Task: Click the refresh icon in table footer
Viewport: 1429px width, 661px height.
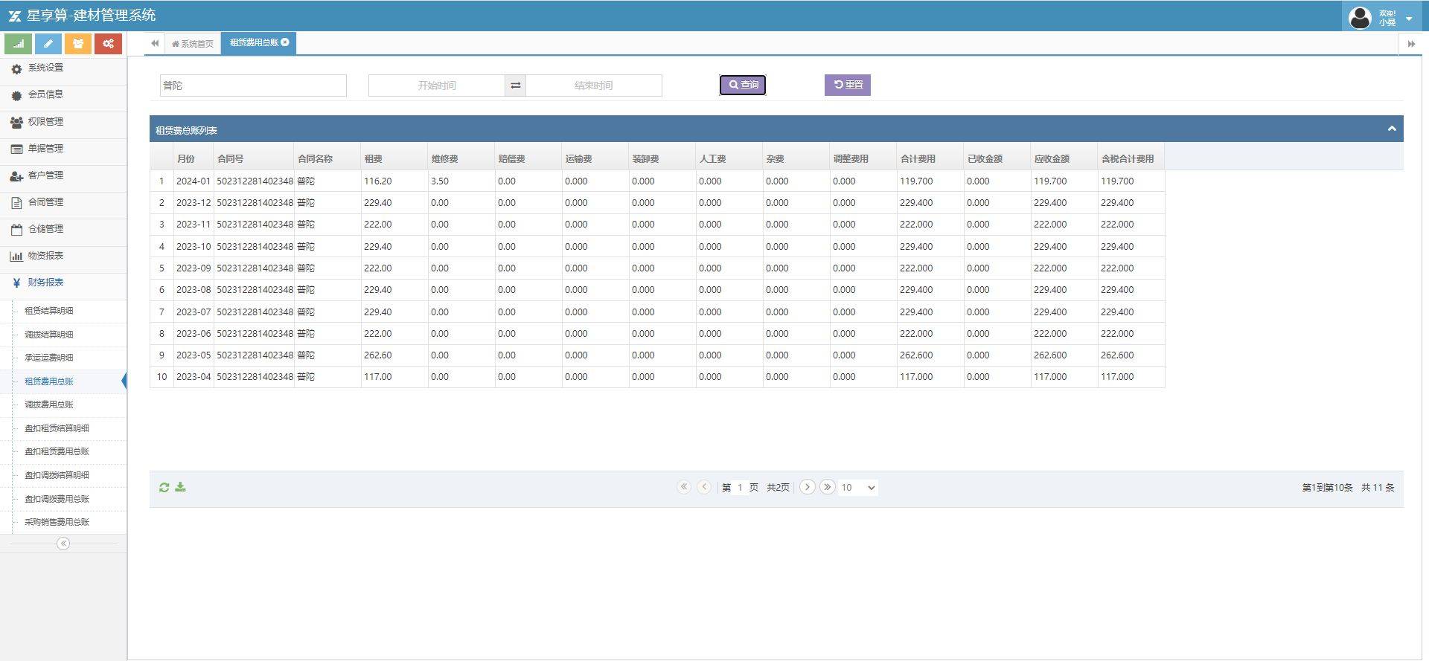Action: click(x=164, y=488)
